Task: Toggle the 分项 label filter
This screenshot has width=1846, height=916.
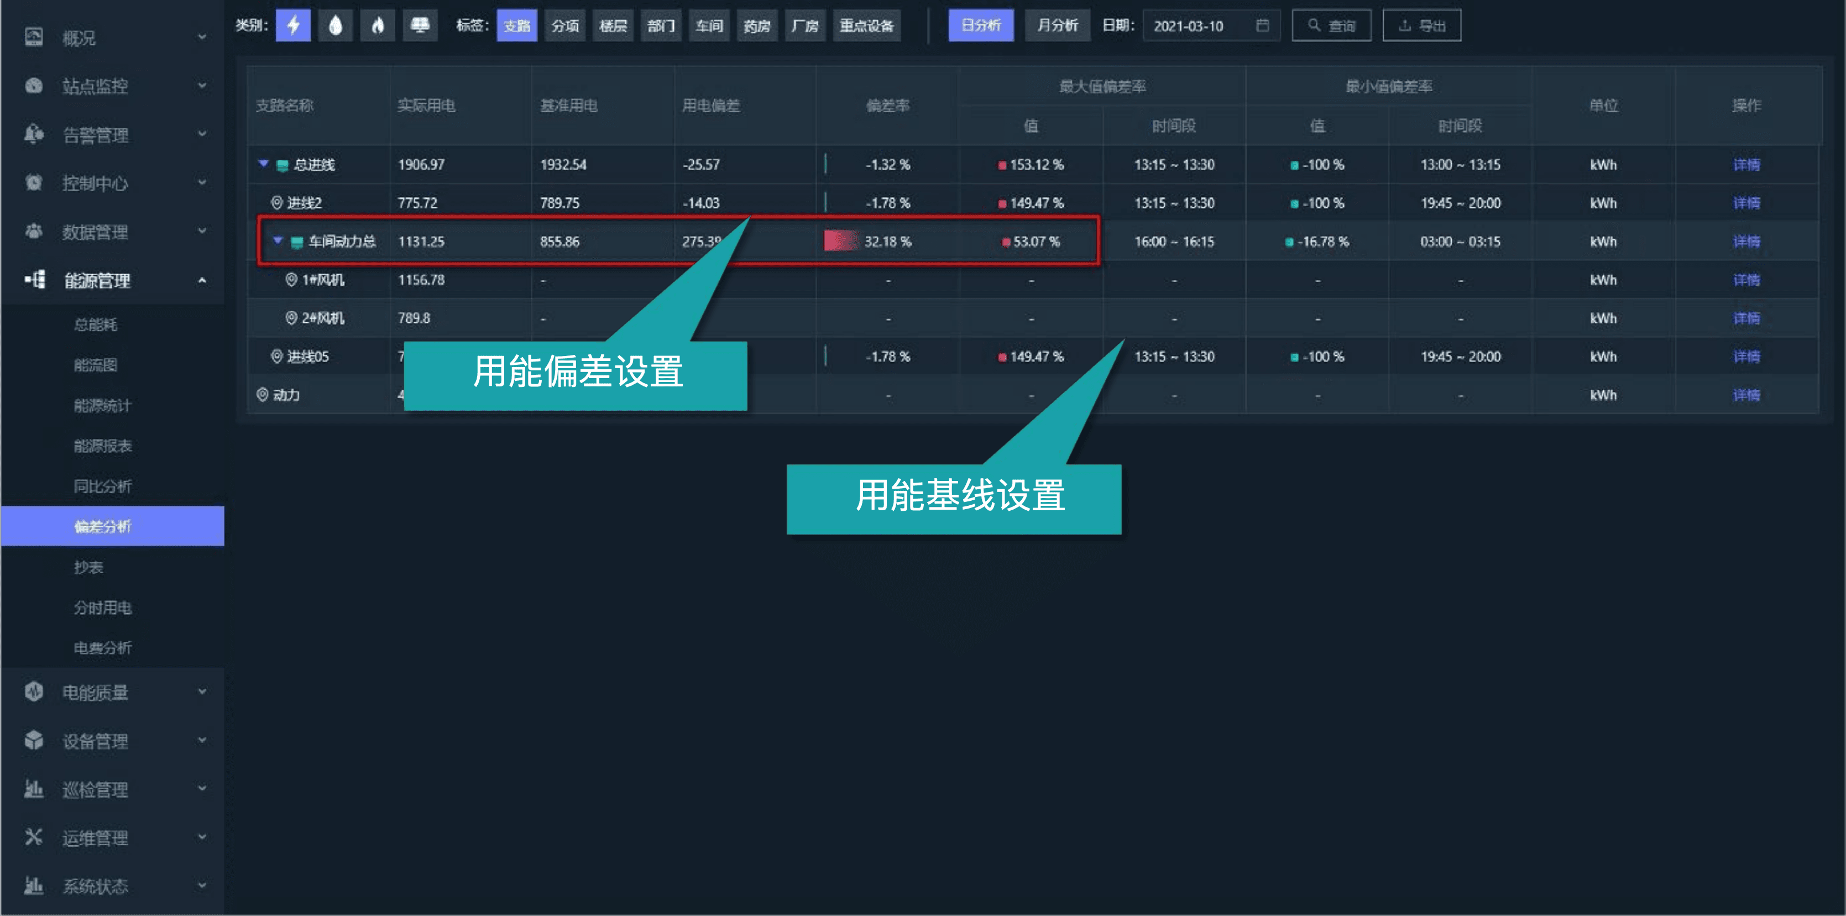Action: point(564,26)
